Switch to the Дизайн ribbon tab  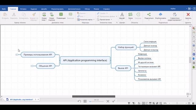[x=44, y=9]
